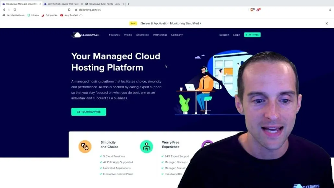Click the Worry-Free Experience heading
This screenshot has height=188, width=334.
coord(171,145)
